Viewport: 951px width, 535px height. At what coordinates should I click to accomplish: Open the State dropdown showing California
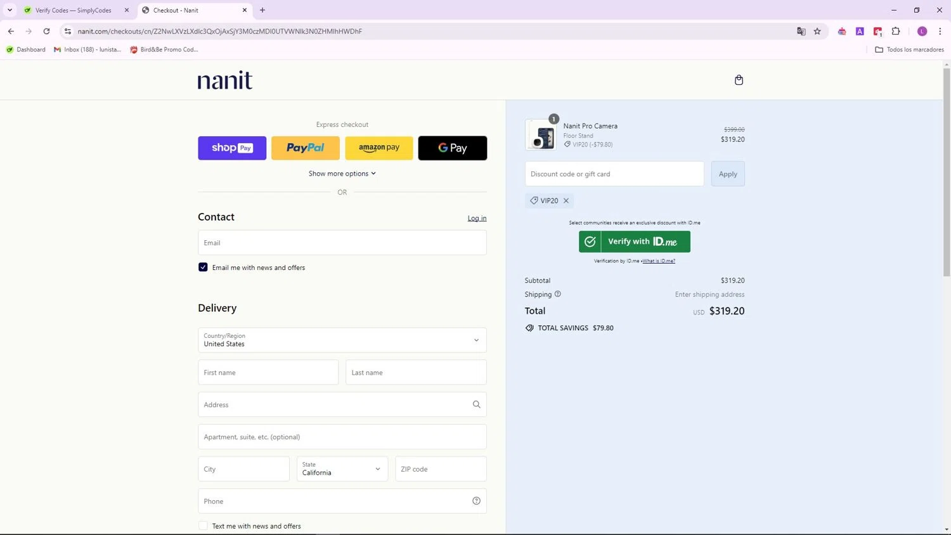pos(342,468)
